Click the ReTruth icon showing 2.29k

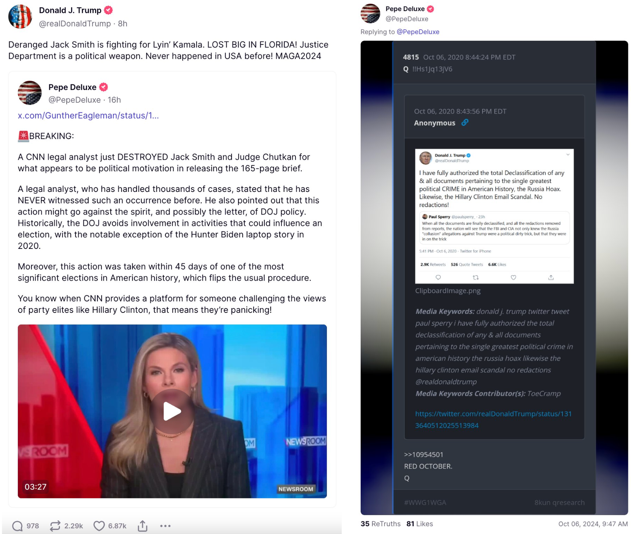click(x=55, y=525)
